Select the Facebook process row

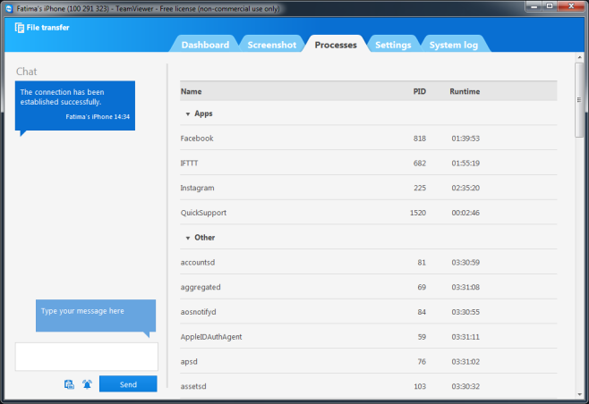(369, 138)
